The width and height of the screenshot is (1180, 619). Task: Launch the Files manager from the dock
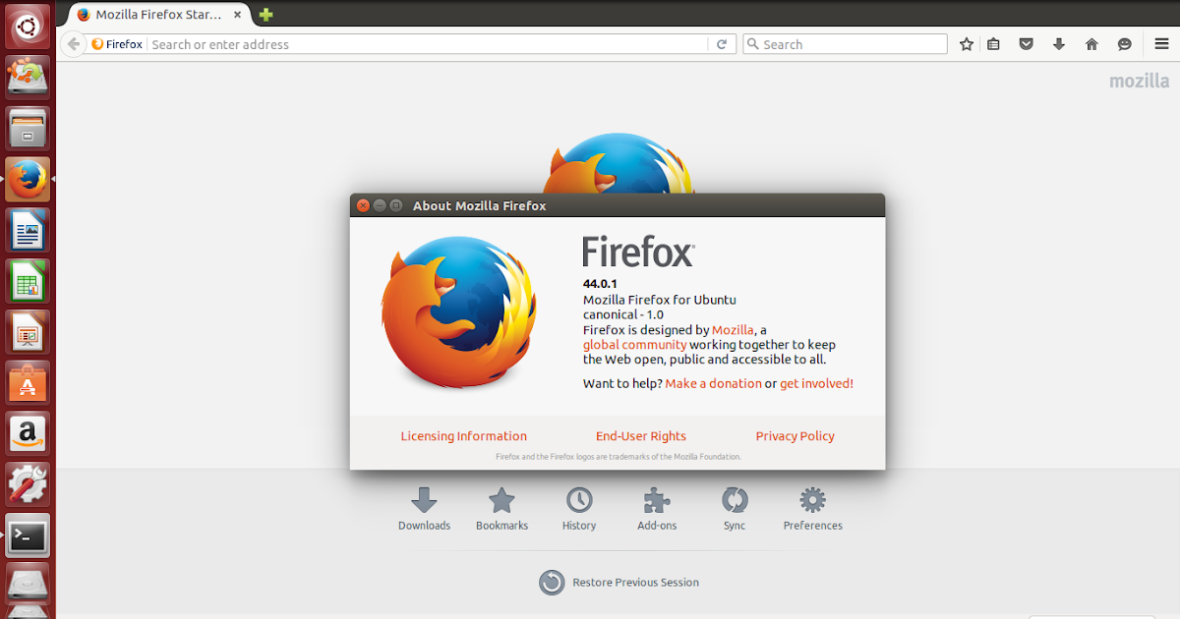coord(28,129)
